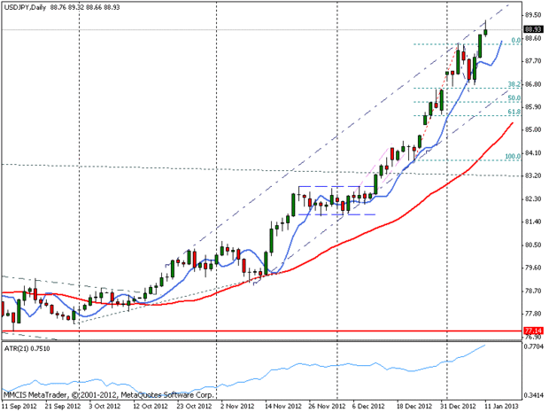
Task: Click the 14 Nov 2012 date label
Action: [x=282, y=406]
